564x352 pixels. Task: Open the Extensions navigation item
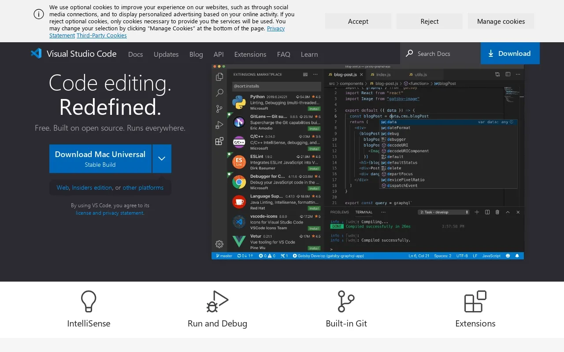[x=250, y=54]
